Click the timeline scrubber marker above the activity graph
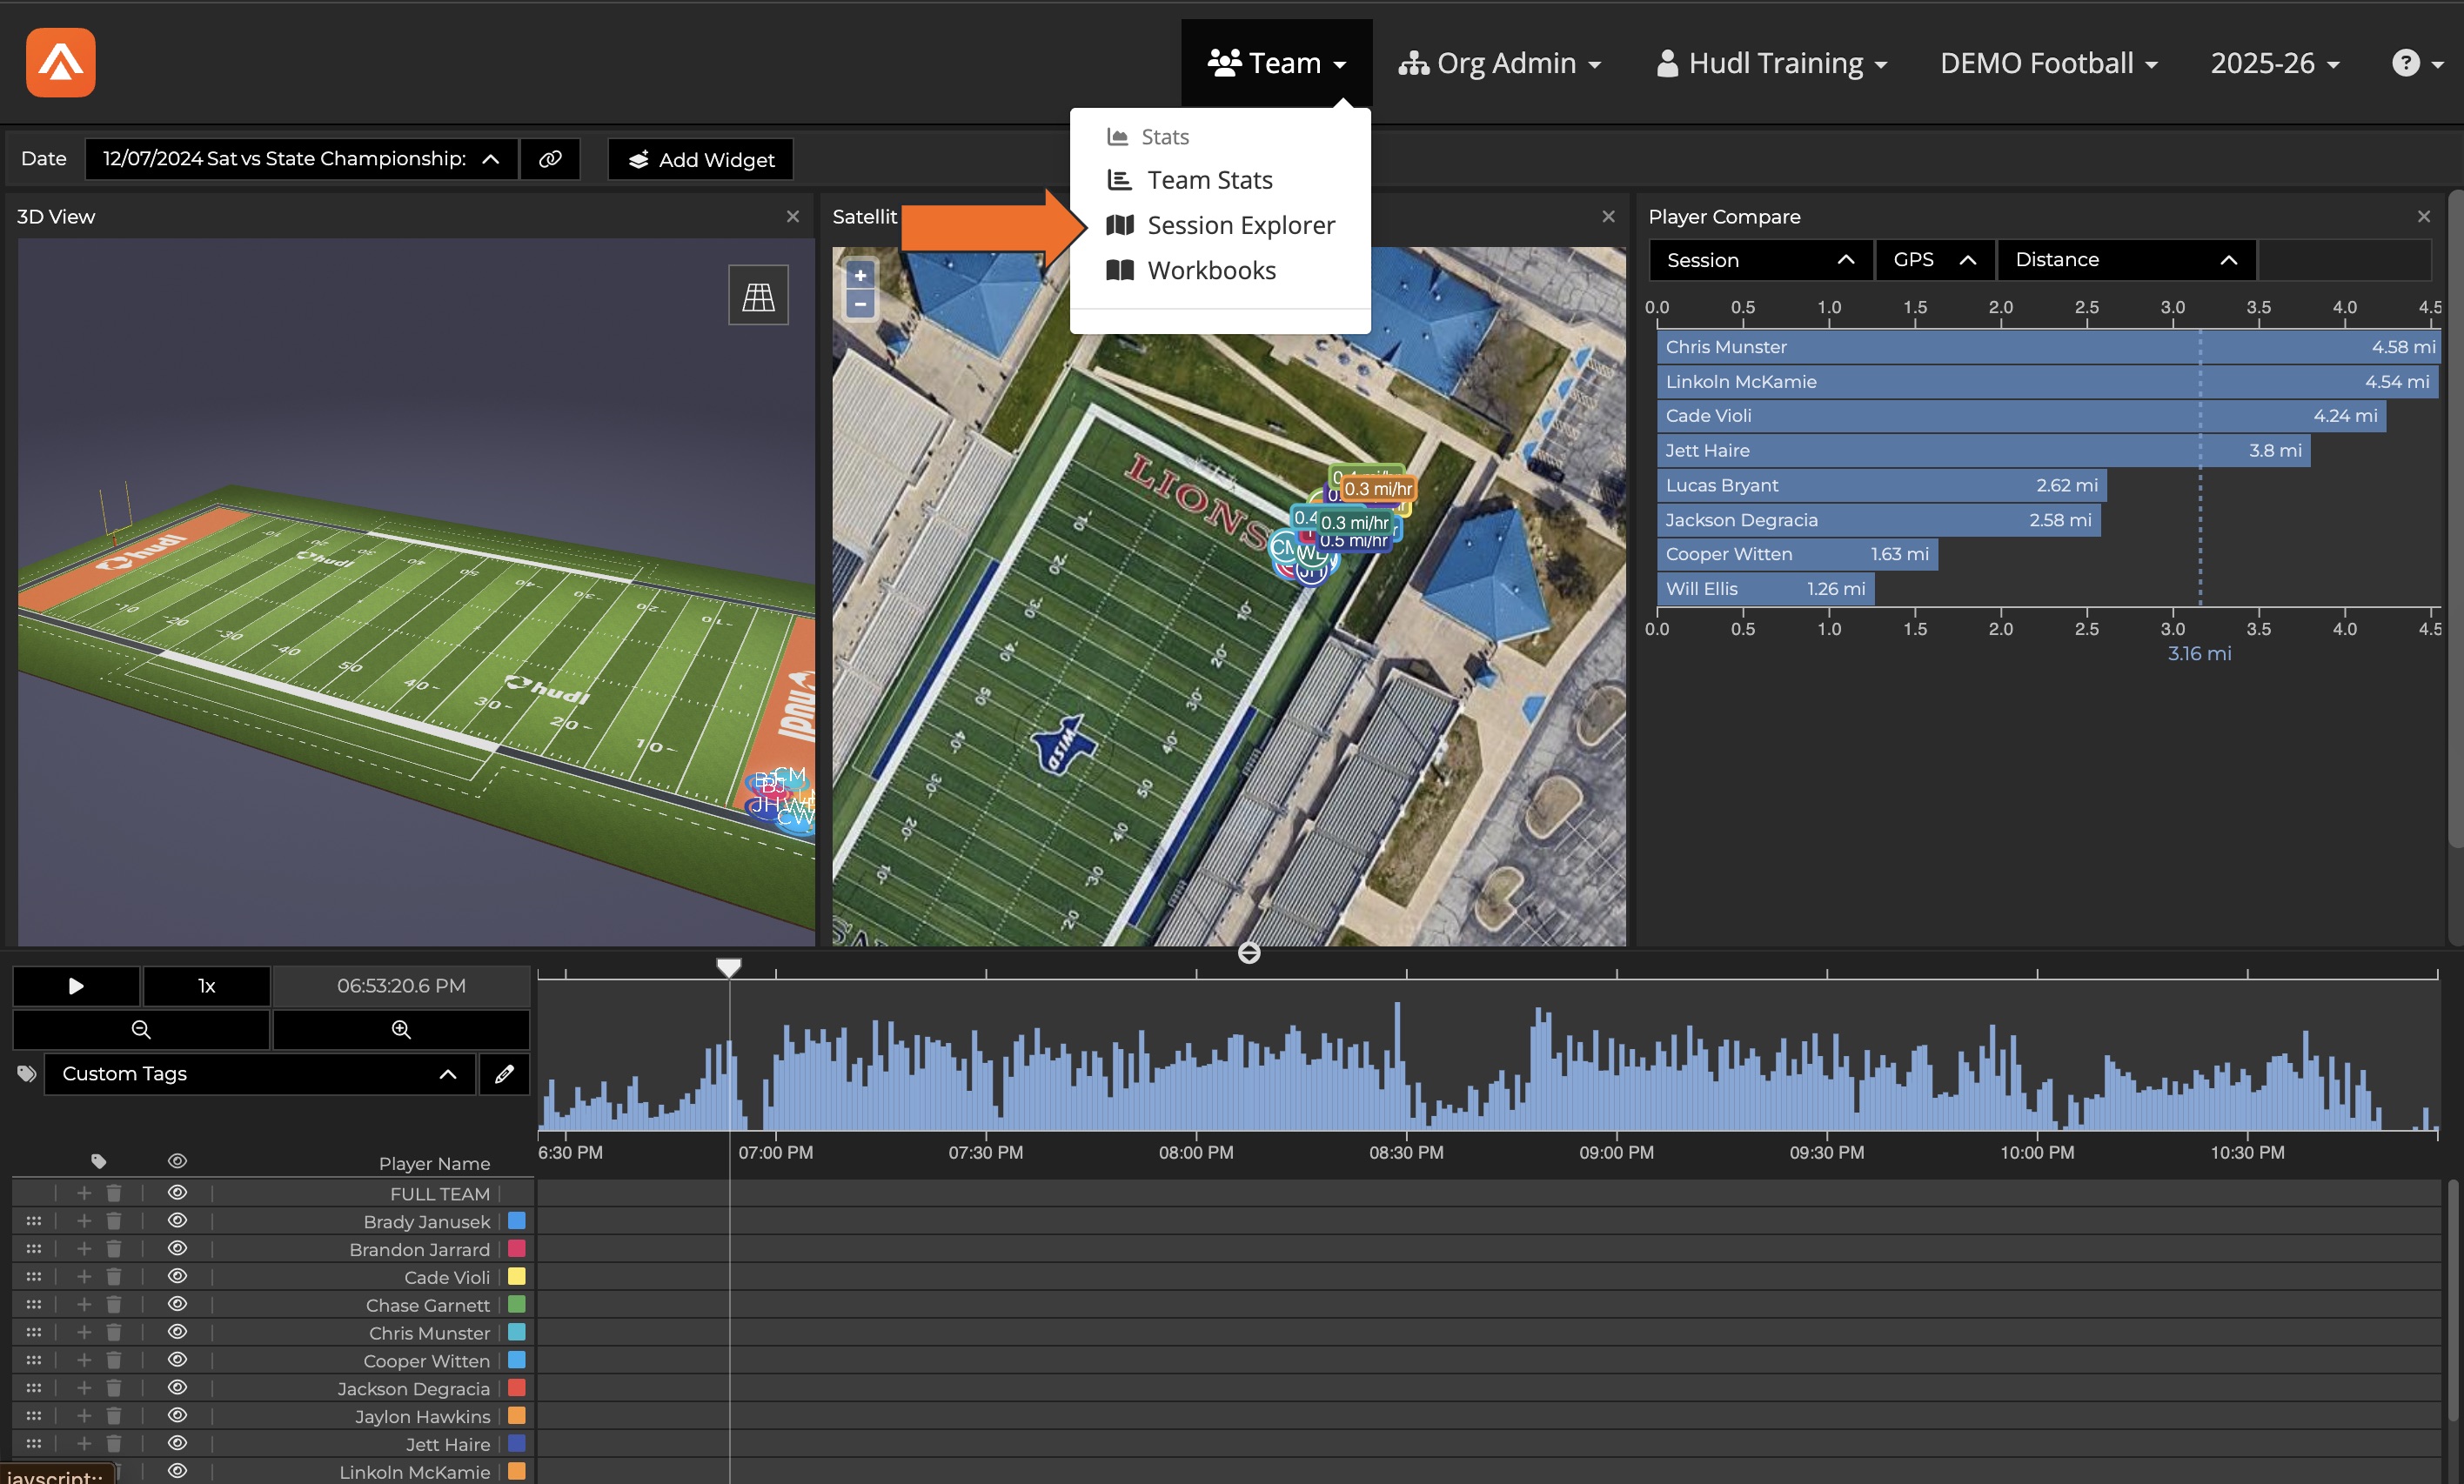This screenshot has height=1484, width=2464. 729,966
